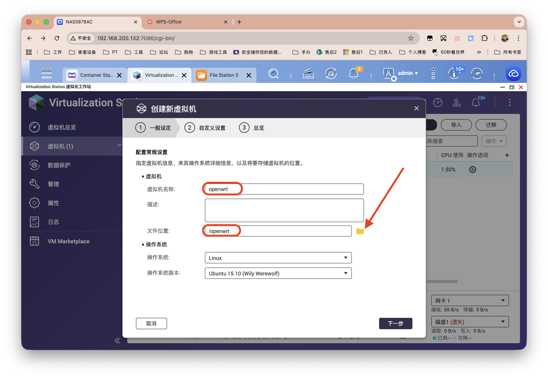Open background tasks icon in QNAP toolbar
Image resolution: width=548 pixels, height=378 pixels.
coord(308,73)
